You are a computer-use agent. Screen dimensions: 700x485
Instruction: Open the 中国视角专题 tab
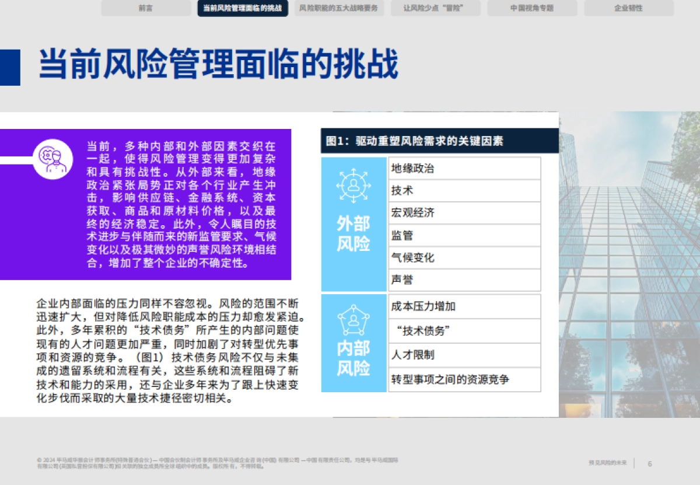[x=532, y=8]
